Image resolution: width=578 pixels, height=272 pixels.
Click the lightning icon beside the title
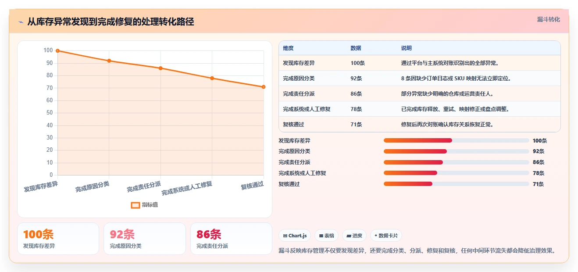(x=21, y=22)
